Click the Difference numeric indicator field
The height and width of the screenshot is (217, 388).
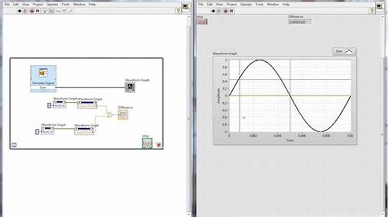[x=300, y=22]
